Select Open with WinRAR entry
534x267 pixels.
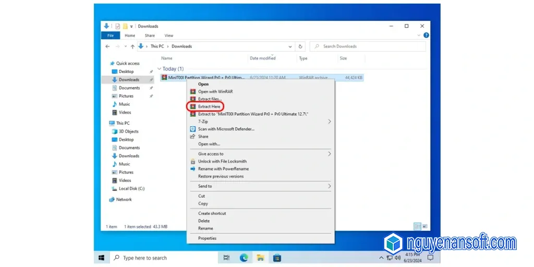pos(215,92)
